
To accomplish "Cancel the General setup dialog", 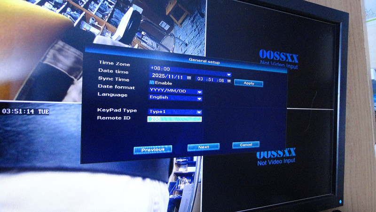I will (x=246, y=145).
